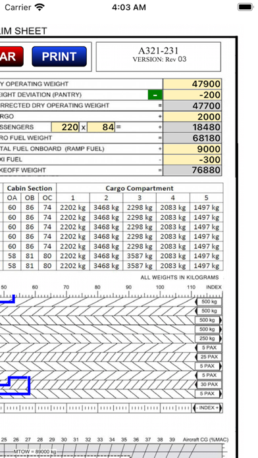Edit the cargo weight field 2000

[192, 116]
